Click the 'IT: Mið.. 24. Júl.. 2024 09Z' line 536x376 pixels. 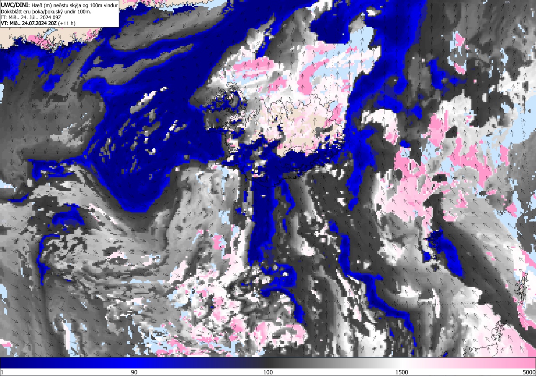click(x=31, y=18)
